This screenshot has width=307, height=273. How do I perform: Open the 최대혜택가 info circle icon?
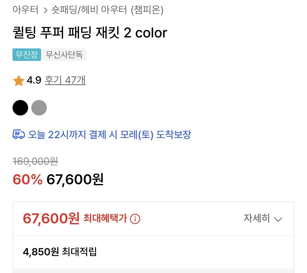point(135,219)
